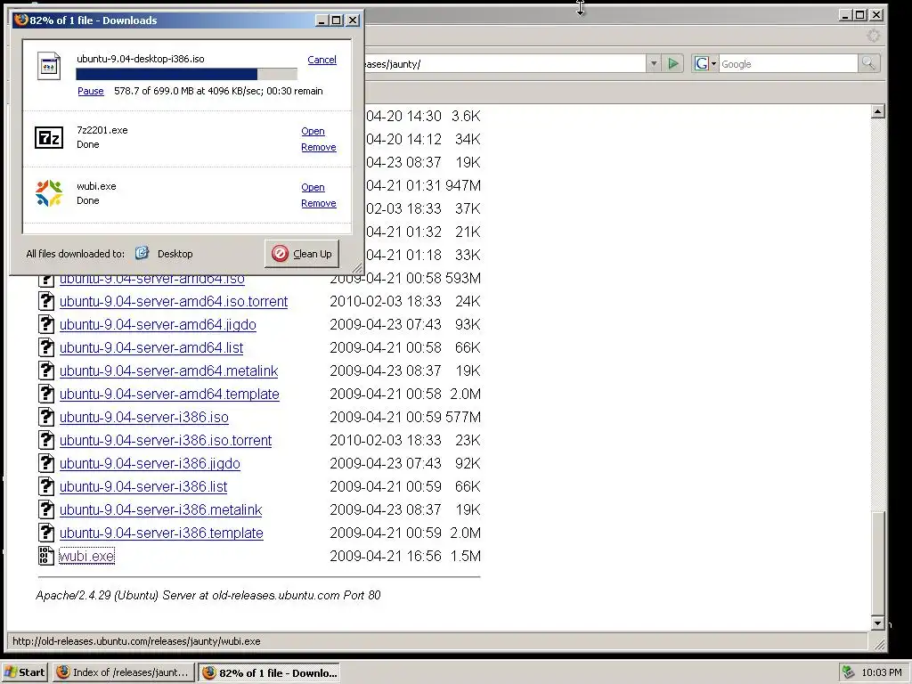Click file icon beside ubuntu-9.04-server-i386.iso.torrent
912x684 pixels.
[x=46, y=440]
